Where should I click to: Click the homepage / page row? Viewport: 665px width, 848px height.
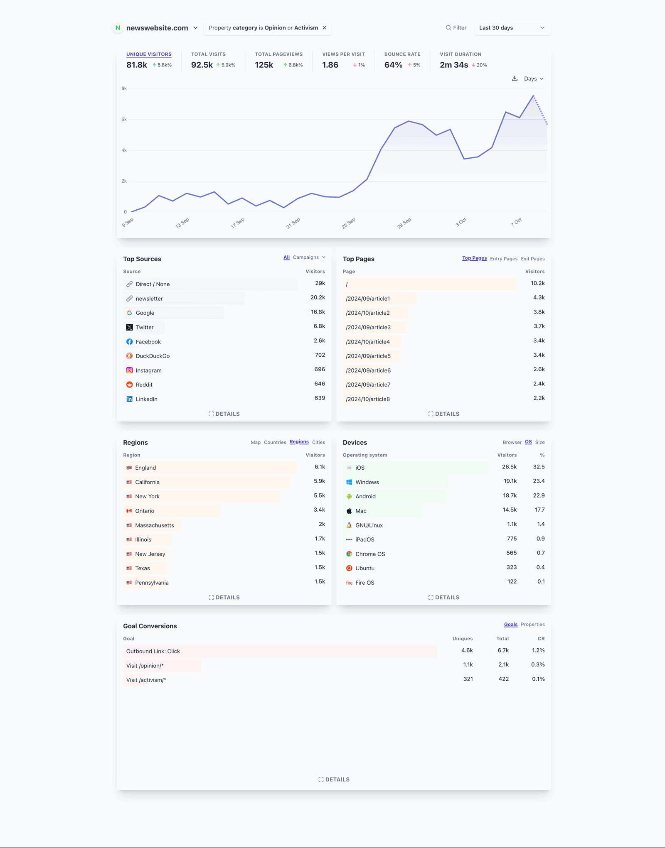[x=444, y=284]
